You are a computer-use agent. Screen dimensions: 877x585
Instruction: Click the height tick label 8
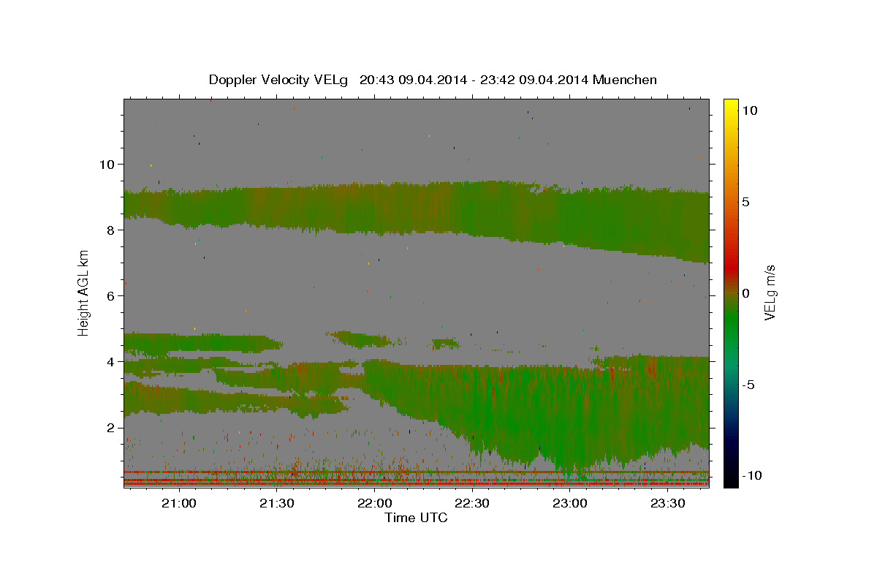coord(111,230)
